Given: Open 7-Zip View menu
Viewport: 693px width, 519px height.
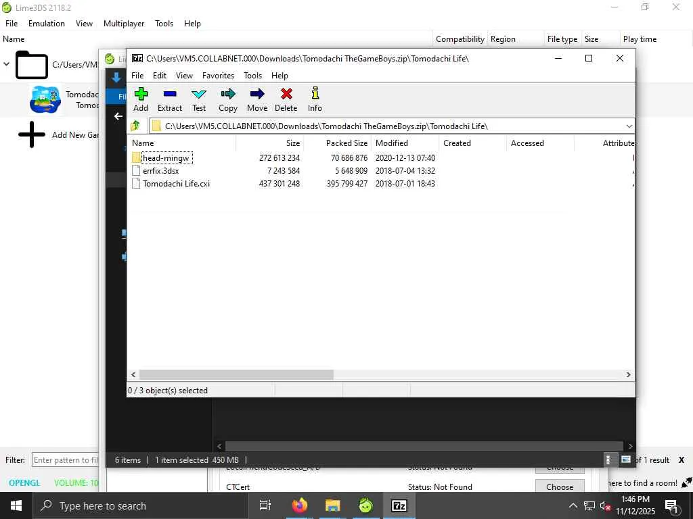Looking at the screenshot, I should tap(184, 76).
